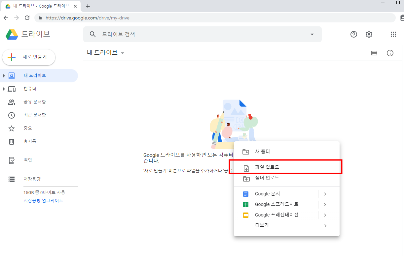
Task: Click the 백업 phone icon
Action: [x=12, y=160]
